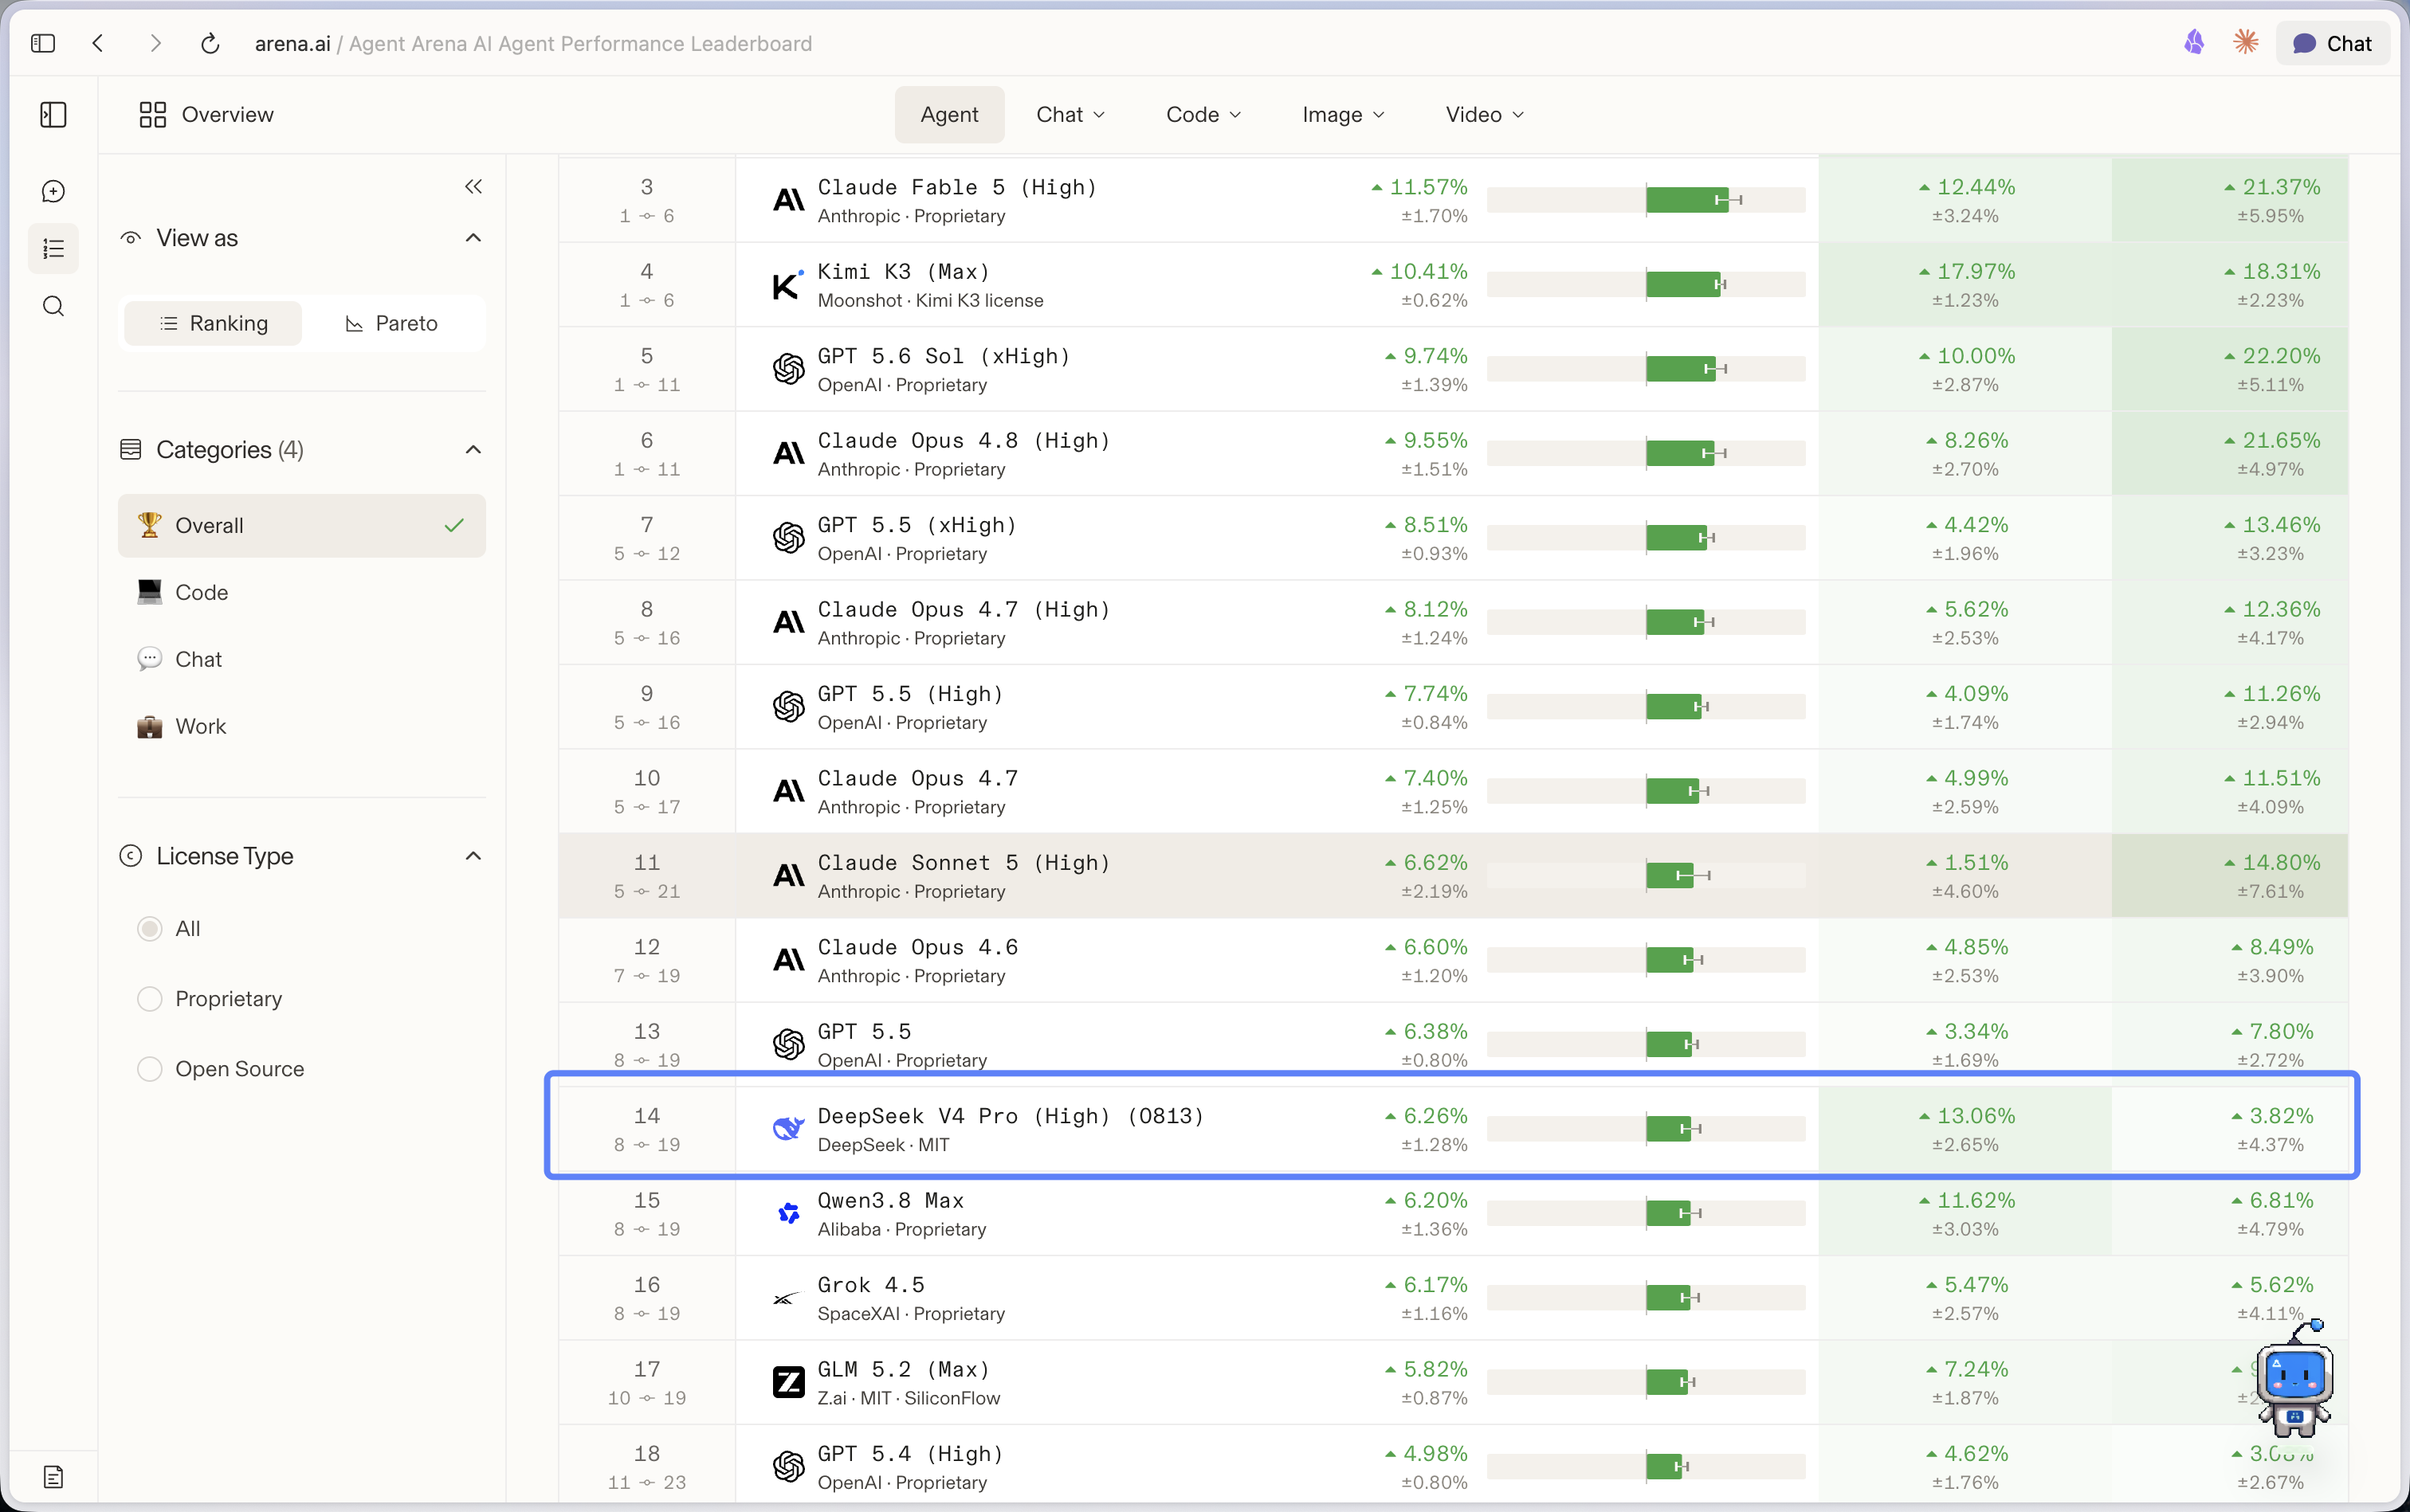
Task: Click rank 7 in the GPT 5.5 (xHigh) row
Action: (647, 525)
